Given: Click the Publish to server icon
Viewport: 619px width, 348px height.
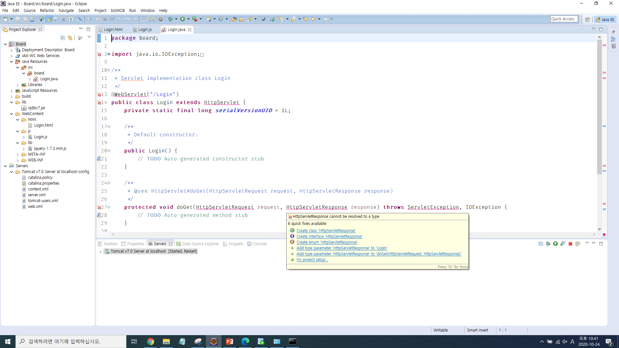Looking at the screenshot, I should pos(578,244).
